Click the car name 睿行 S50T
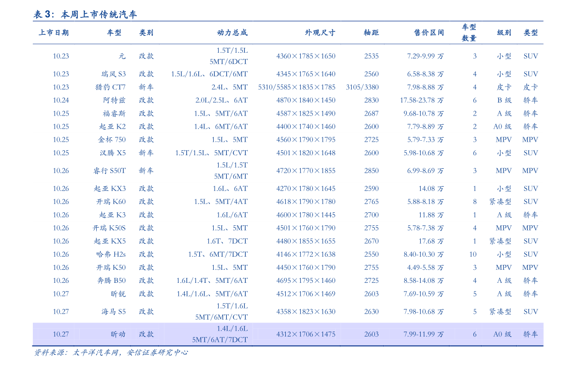Screen dimensions: 576x366 109,171
